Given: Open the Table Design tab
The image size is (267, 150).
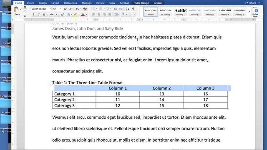Looking at the screenshot, I should 141,3.
